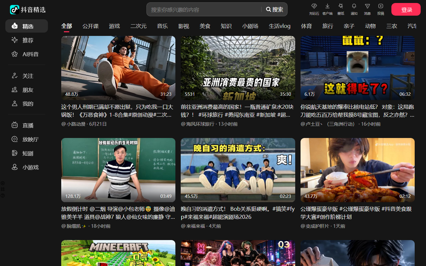Open title 放假倒计时 @二烟
426x266 pixels.
pyautogui.click(x=118, y=213)
